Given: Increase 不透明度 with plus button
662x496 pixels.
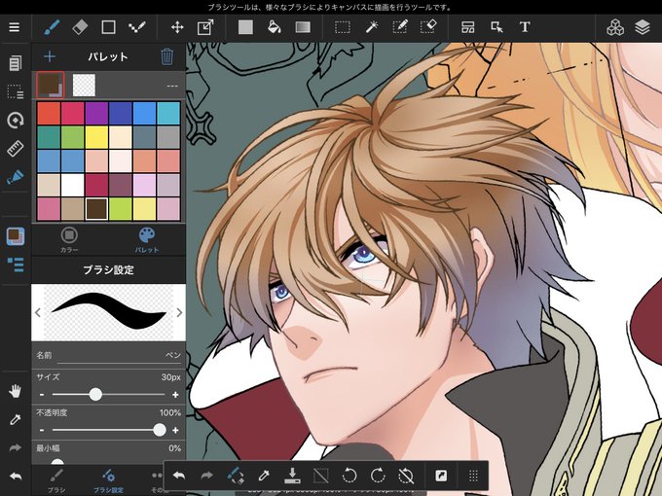Looking at the screenshot, I should (x=175, y=431).
